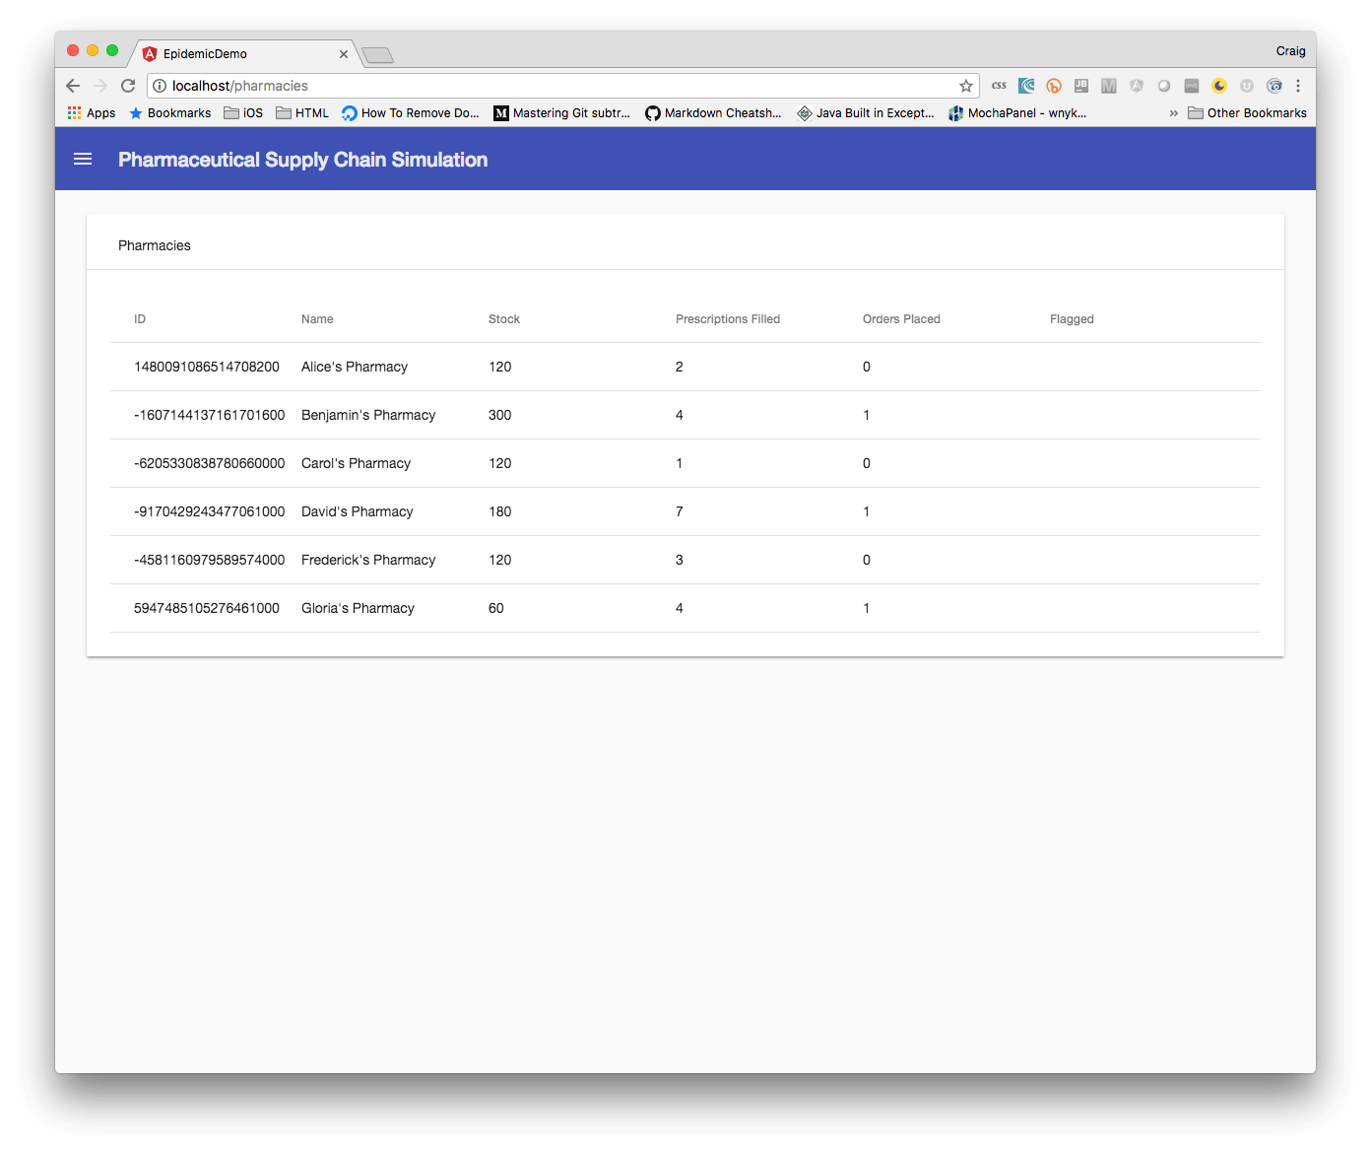Click the Craig profile button
Image resolution: width=1371 pixels, height=1152 pixels.
pyautogui.click(x=1290, y=51)
